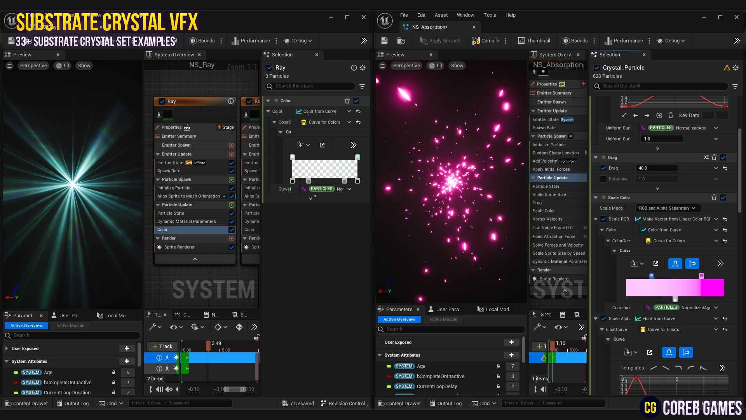Click the Bounds icon in the right toolbar

pyautogui.click(x=566, y=40)
